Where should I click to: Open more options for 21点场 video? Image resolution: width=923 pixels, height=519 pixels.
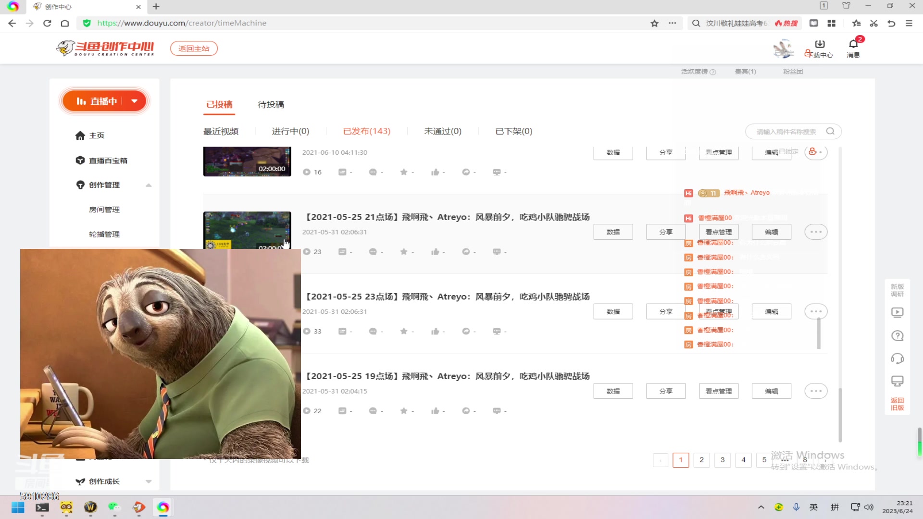pos(816,232)
